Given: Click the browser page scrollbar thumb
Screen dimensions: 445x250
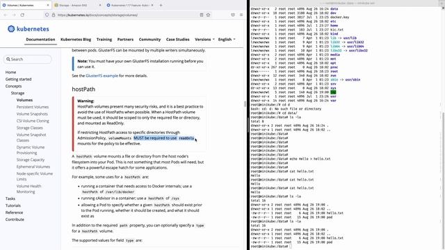Looking at the screenshot, I should point(245,104).
